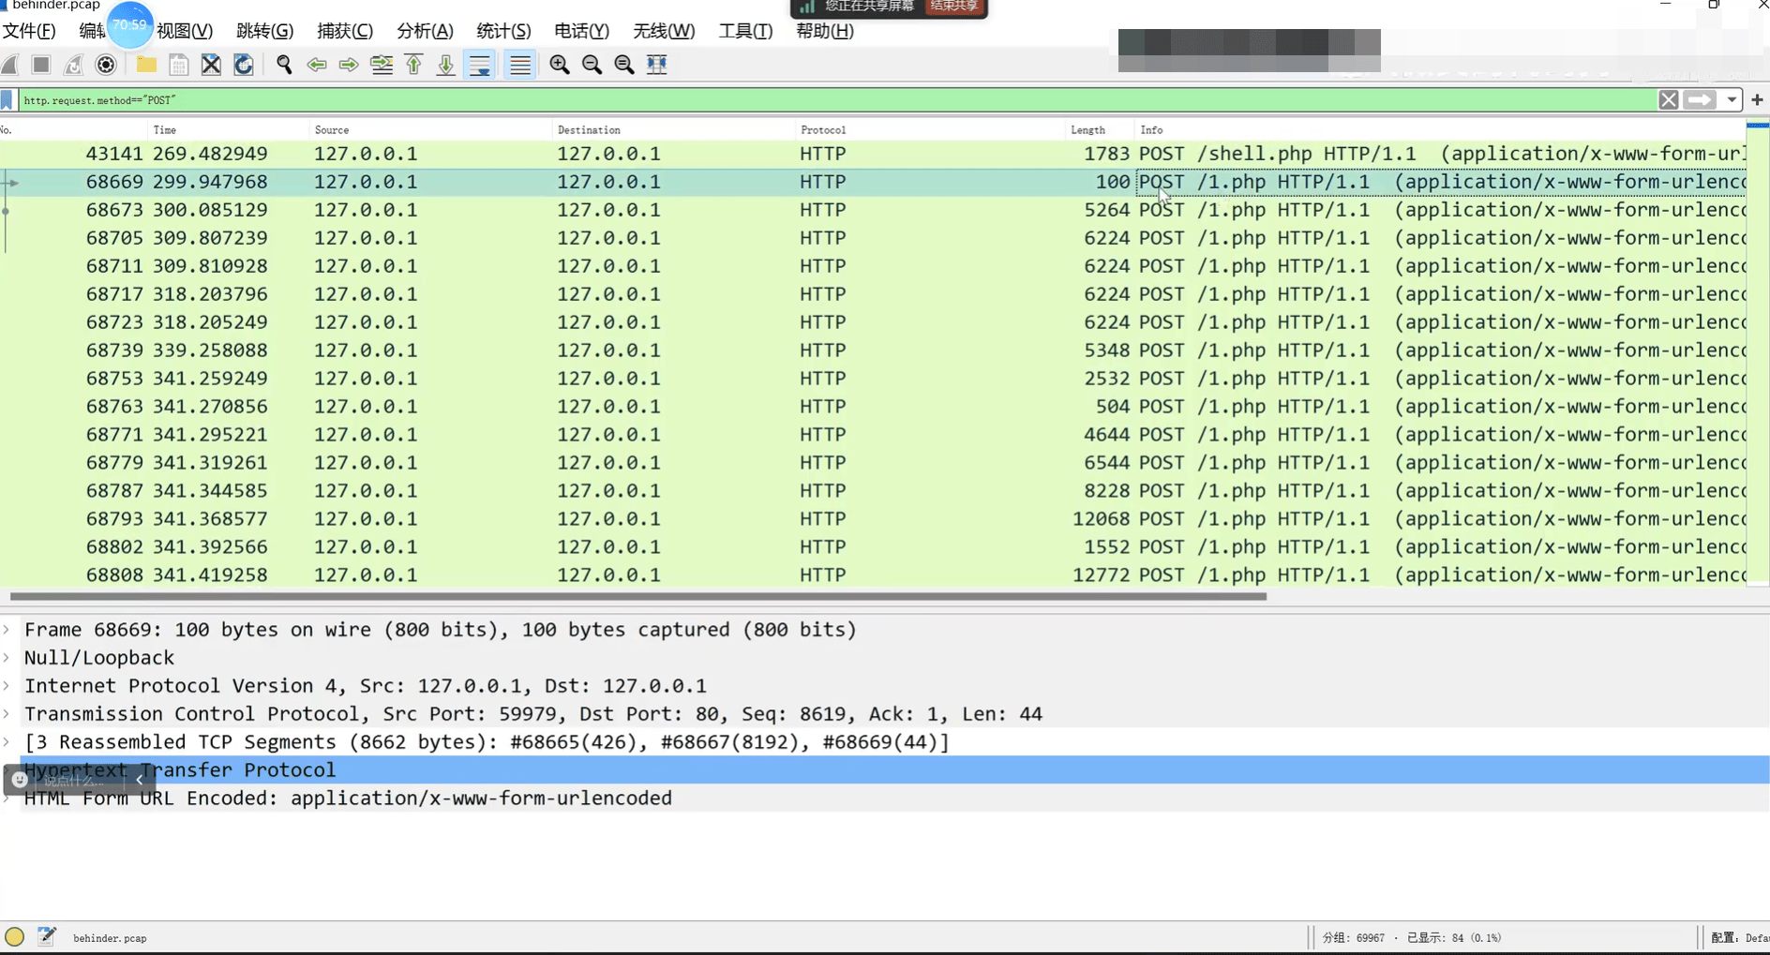Jump to the last packet

[x=446, y=65]
